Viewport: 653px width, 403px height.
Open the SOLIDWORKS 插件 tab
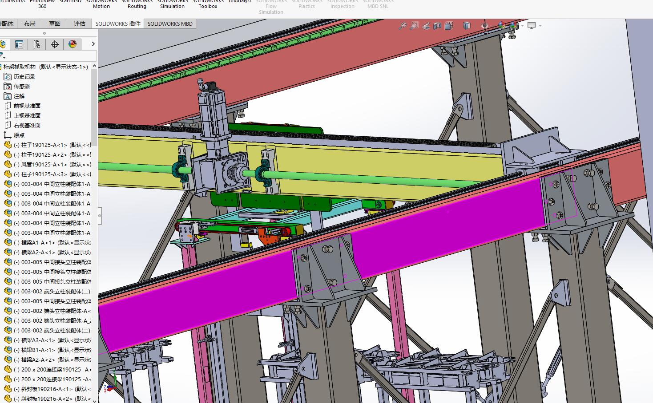pyautogui.click(x=118, y=24)
